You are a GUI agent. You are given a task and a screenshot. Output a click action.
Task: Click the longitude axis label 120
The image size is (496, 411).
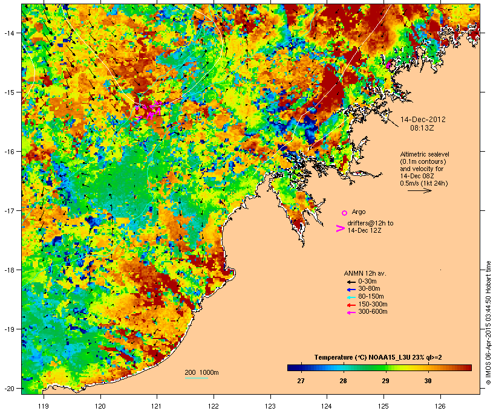point(100,406)
